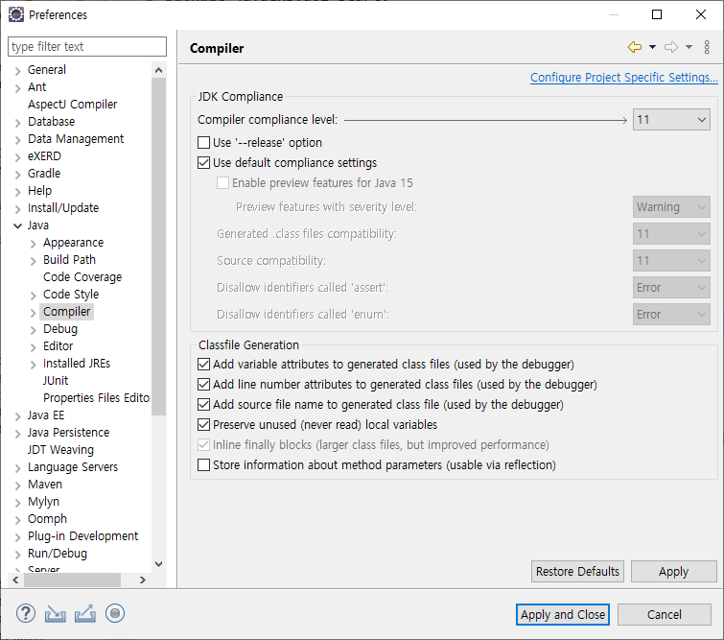
Task: Click the Restore Defaults button
Action: 577,572
